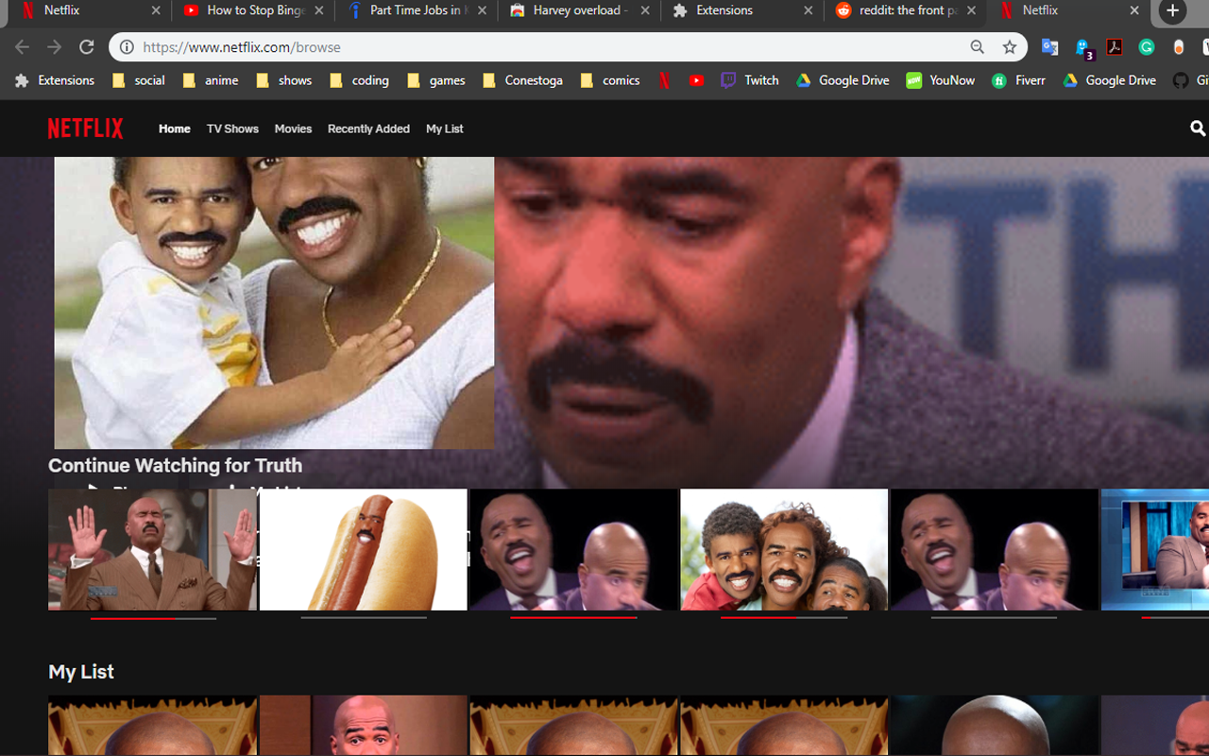This screenshot has height=756, width=1209.
Task: Go back with the browser back arrow
Action: (23, 47)
